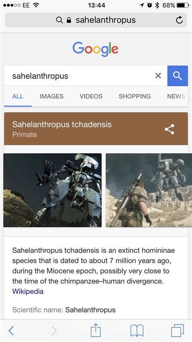Select the ALL results tab
This screenshot has width=192, height=342.
pyautogui.click(x=18, y=96)
